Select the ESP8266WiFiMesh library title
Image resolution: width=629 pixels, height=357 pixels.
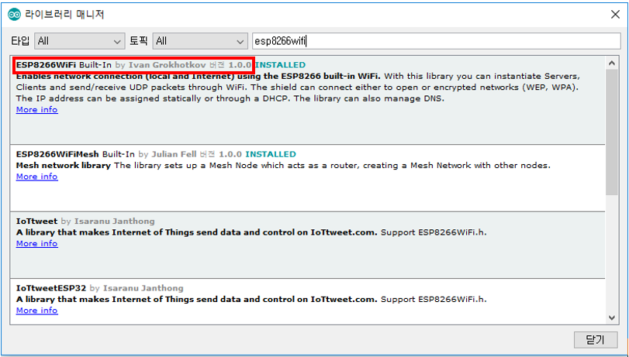pos(57,154)
